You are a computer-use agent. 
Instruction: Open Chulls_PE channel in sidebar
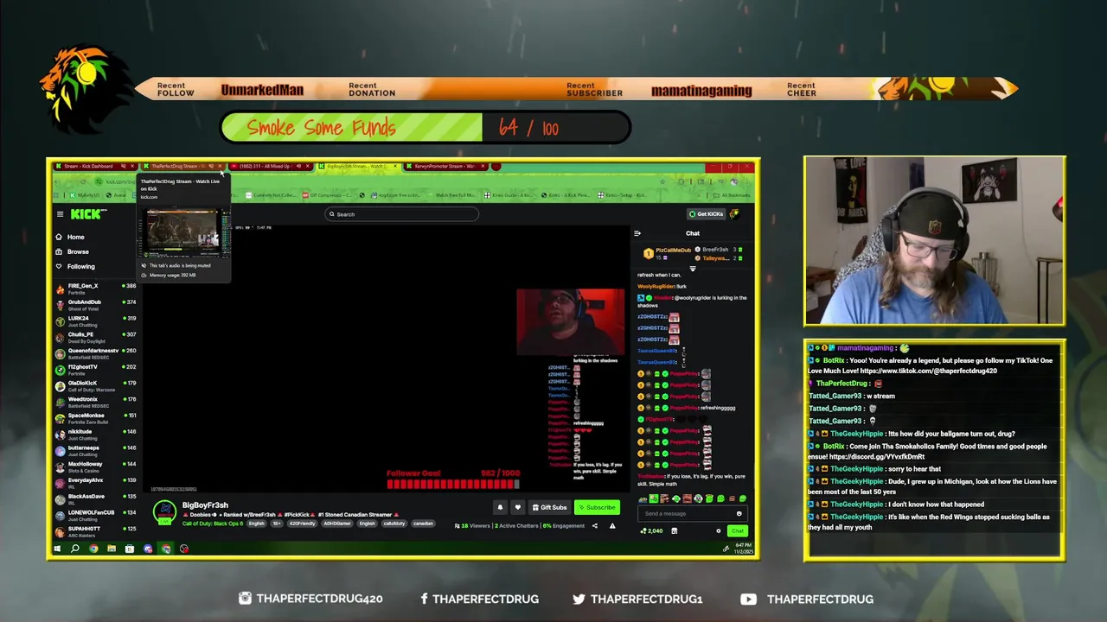pos(95,336)
